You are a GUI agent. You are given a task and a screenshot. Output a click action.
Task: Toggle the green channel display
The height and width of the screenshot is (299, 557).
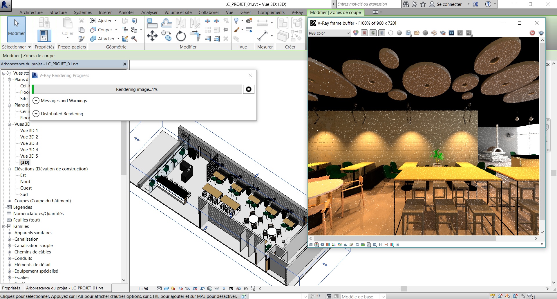[373, 33]
